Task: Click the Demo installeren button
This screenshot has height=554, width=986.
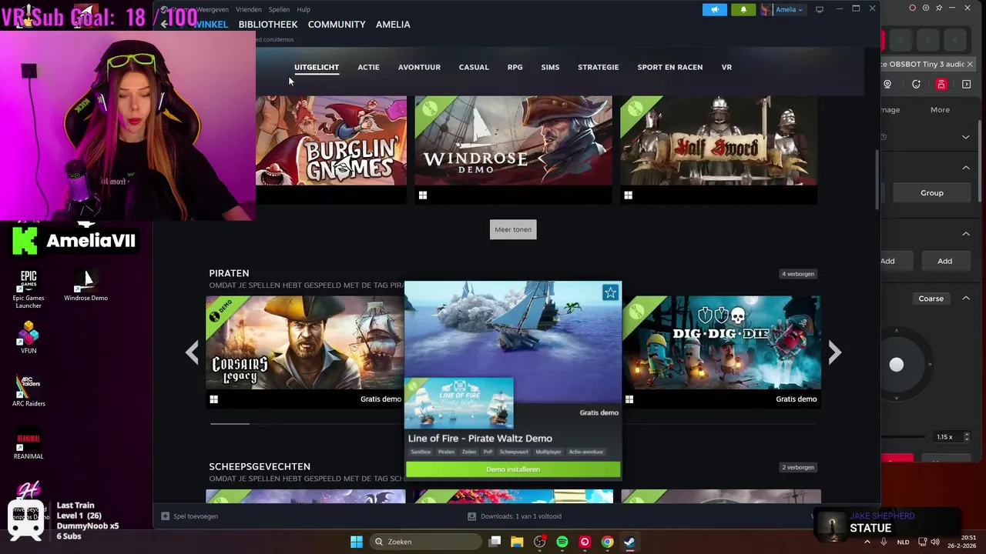Action: 513,469
